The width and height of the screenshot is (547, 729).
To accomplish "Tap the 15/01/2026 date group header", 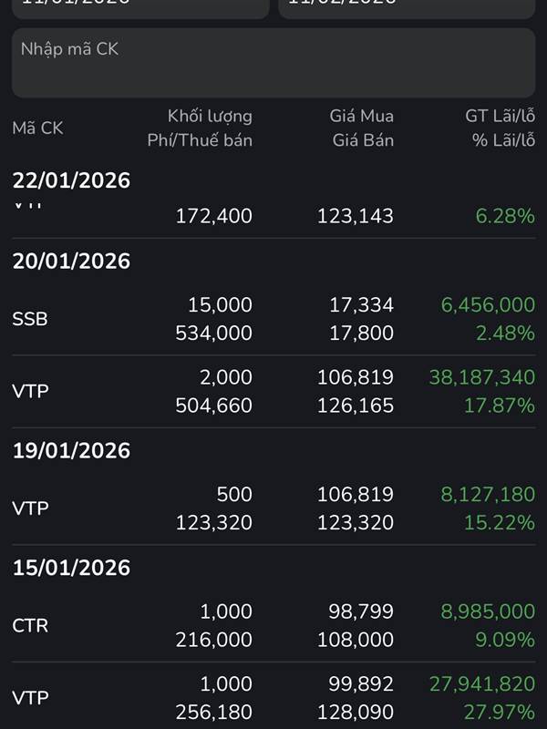I will click(71, 569).
